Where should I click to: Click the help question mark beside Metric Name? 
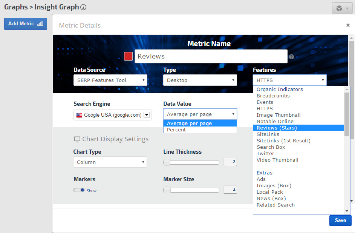pyautogui.click(x=291, y=57)
